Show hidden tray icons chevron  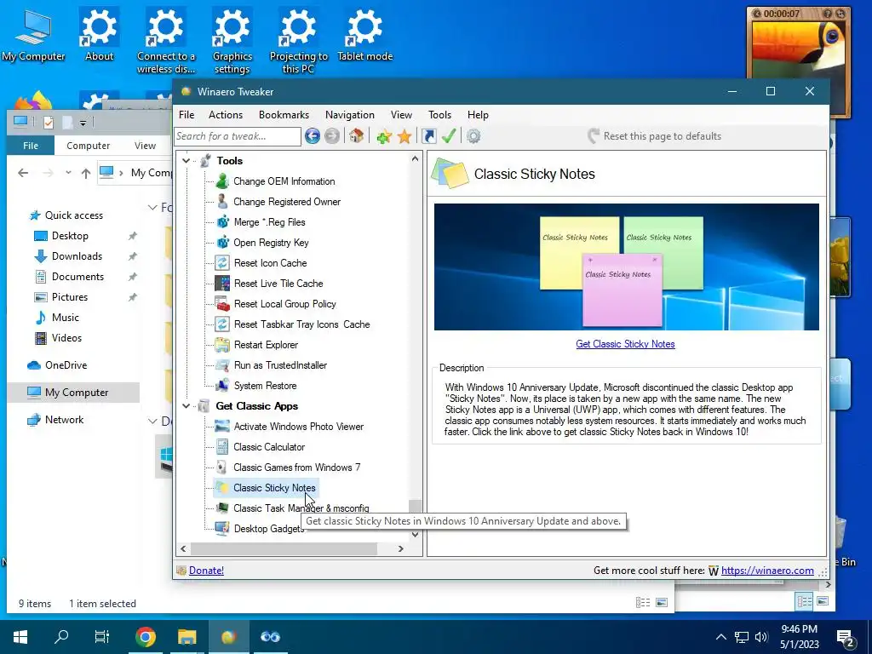720,637
